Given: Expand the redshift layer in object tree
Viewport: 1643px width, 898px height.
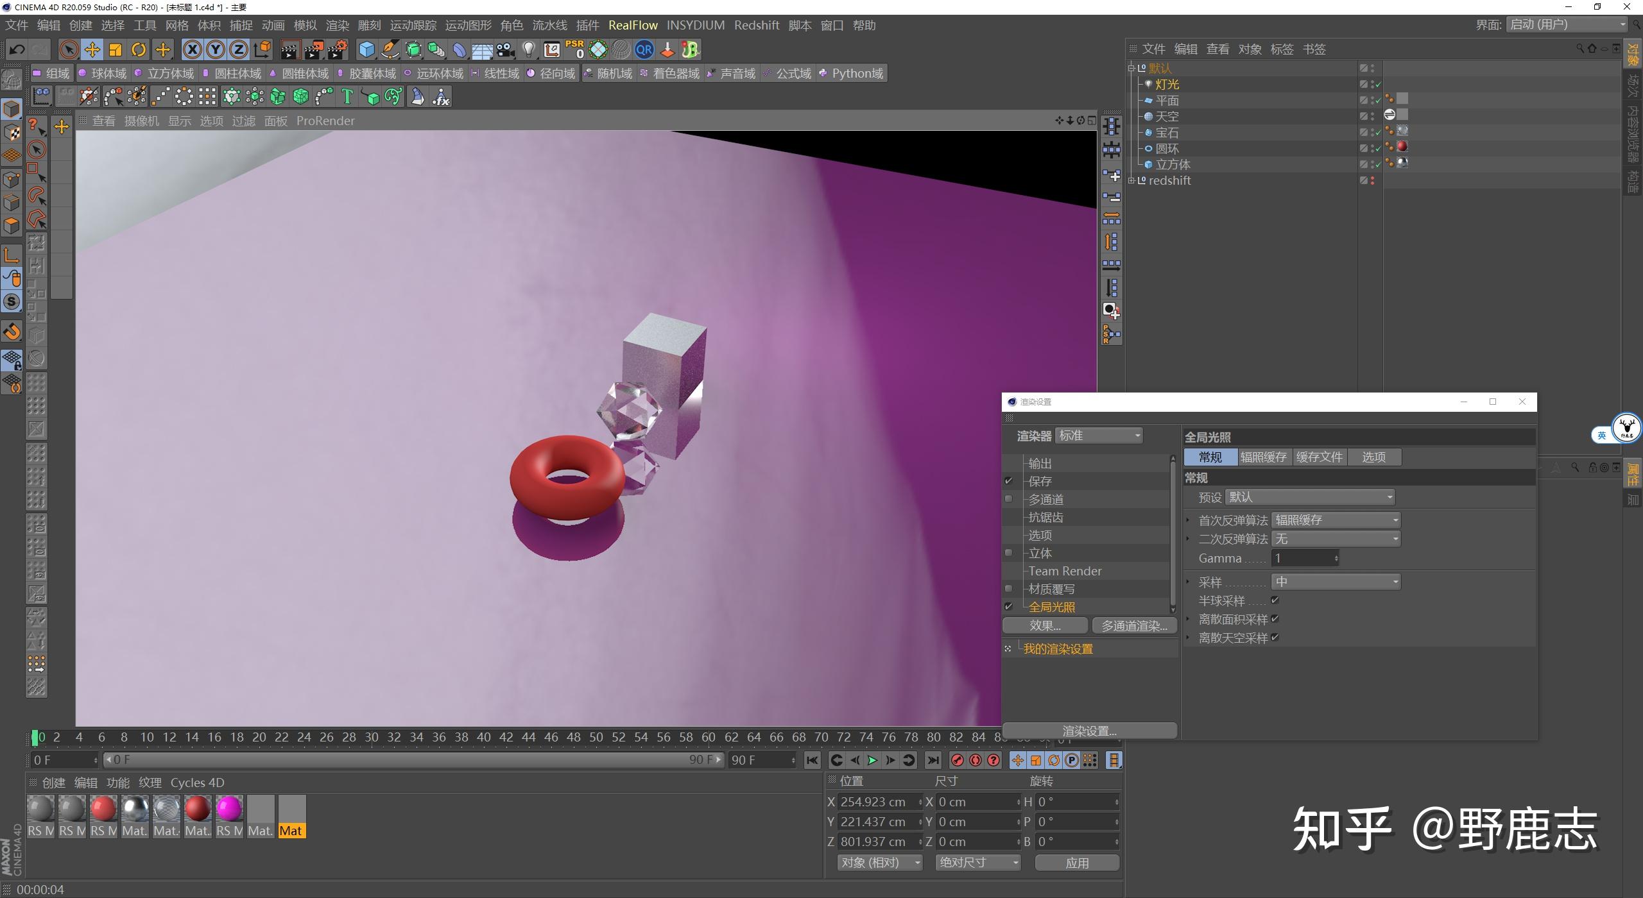Looking at the screenshot, I should pyautogui.click(x=1131, y=181).
